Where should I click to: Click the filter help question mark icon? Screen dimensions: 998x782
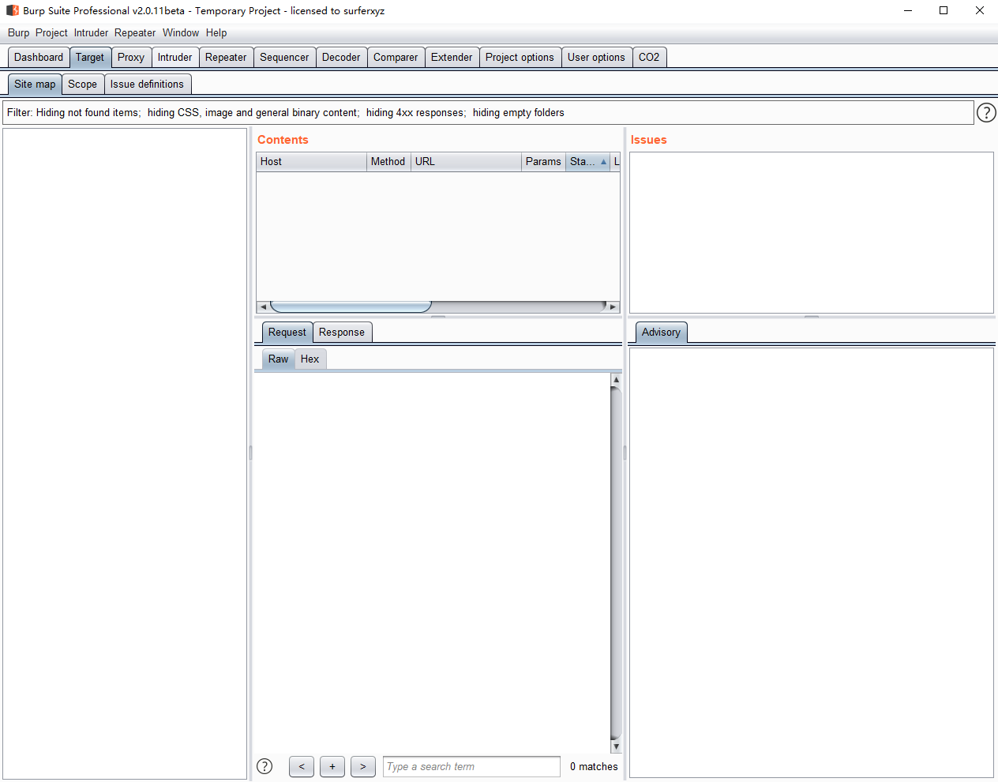click(986, 113)
